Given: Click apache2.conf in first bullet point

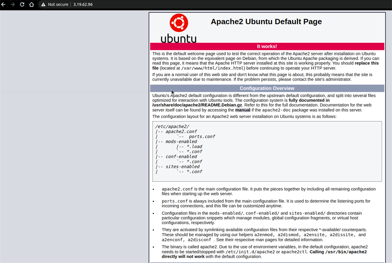Looking at the screenshot, I should click(177, 189).
